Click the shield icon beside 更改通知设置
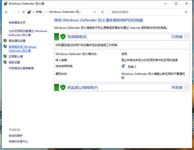The width and height of the screenshot is (194, 150). pyautogui.click(x=5, y=41)
